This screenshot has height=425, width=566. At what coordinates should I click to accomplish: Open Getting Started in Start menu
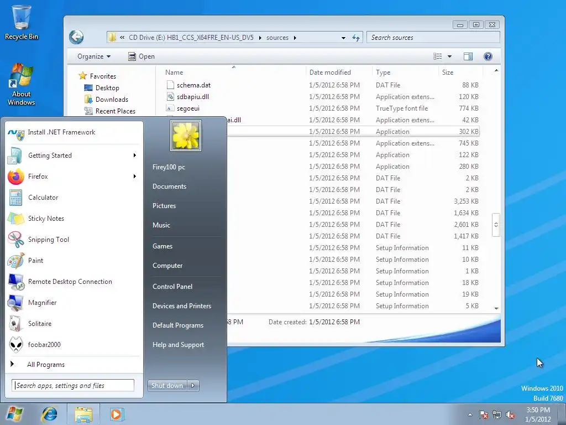click(74, 156)
